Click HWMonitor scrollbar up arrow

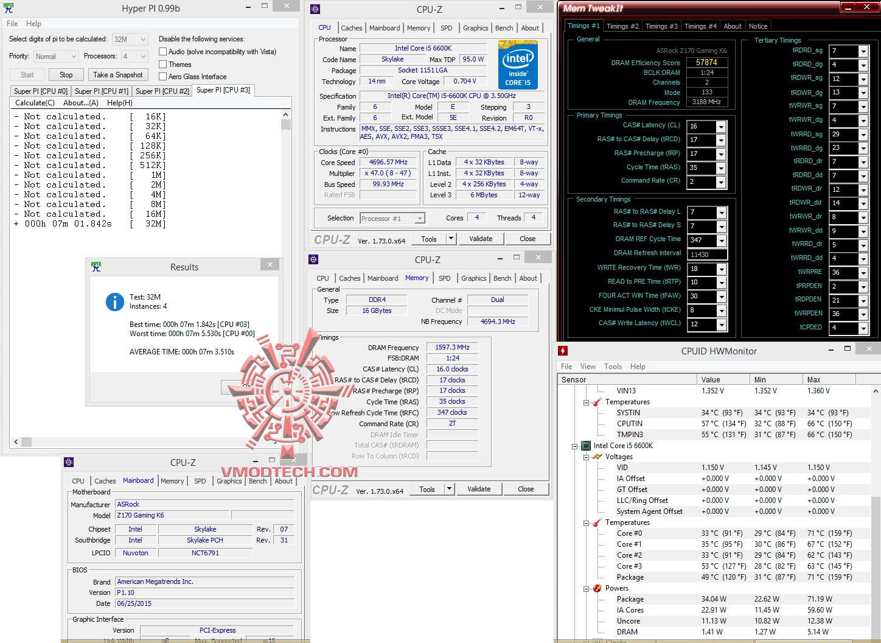(x=876, y=391)
